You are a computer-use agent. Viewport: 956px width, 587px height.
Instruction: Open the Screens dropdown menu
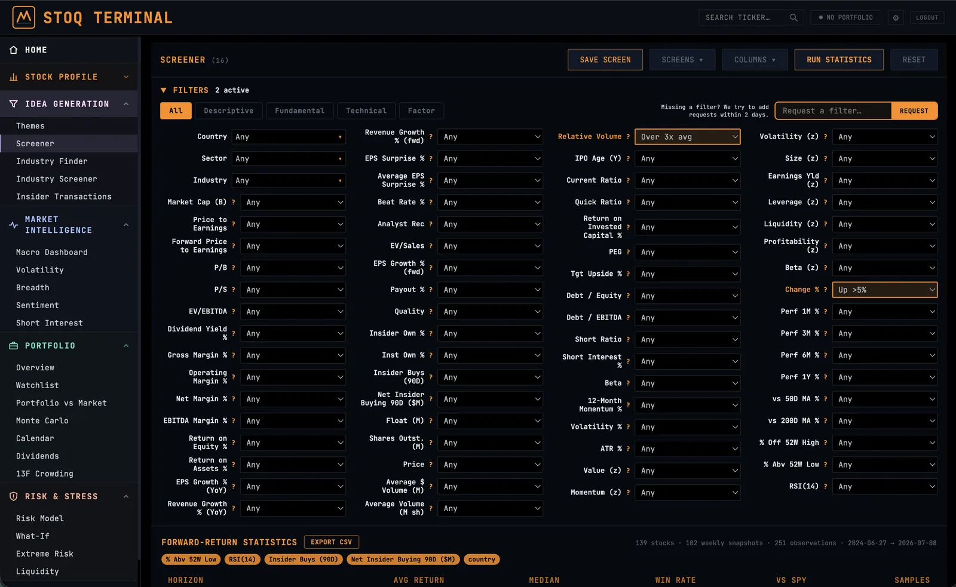[x=682, y=60]
